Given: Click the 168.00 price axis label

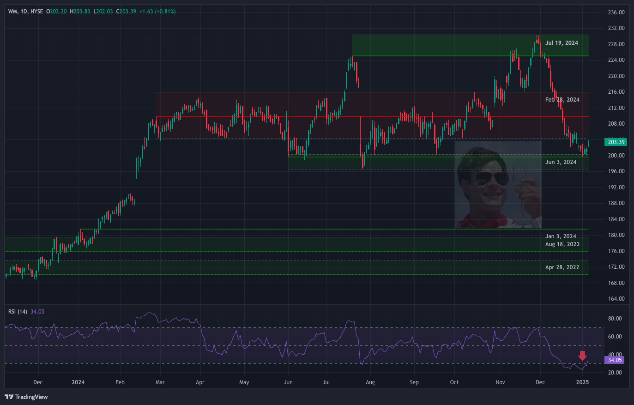Looking at the screenshot, I should 616,283.
